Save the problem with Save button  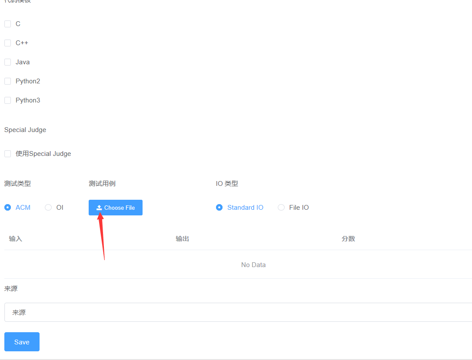click(22, 342)
